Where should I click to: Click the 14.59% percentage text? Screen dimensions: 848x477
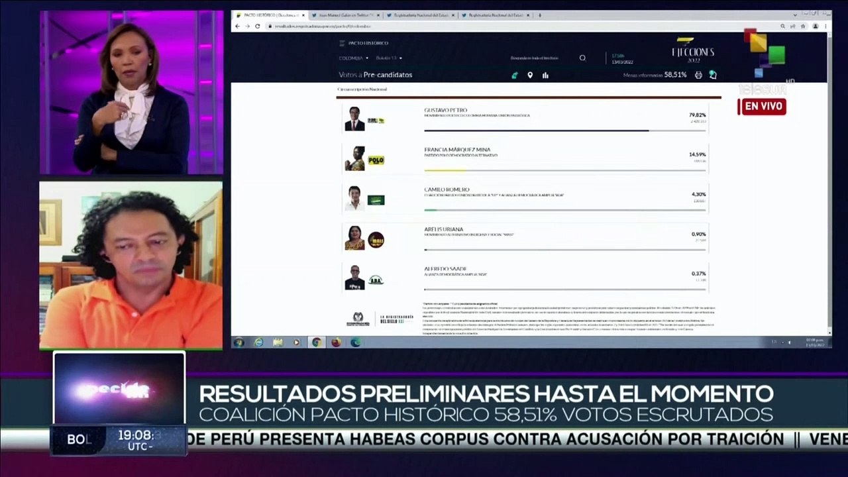click(698, 154)
